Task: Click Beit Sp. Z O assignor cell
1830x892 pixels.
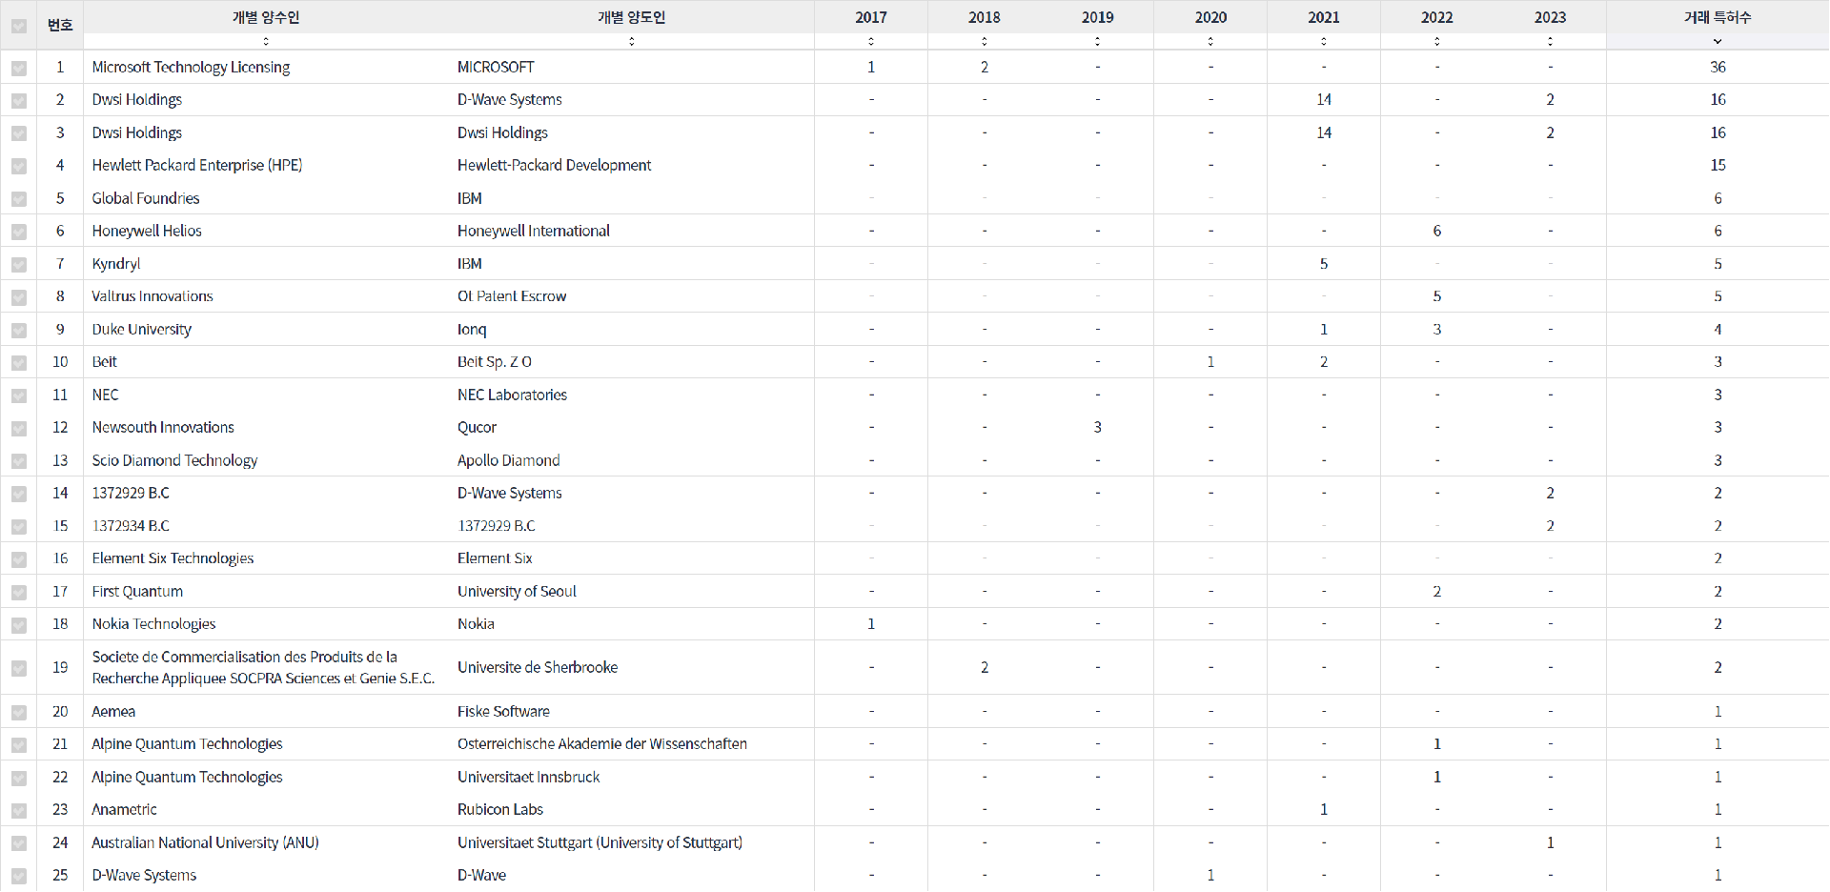Action: click(x=495, y=362)
